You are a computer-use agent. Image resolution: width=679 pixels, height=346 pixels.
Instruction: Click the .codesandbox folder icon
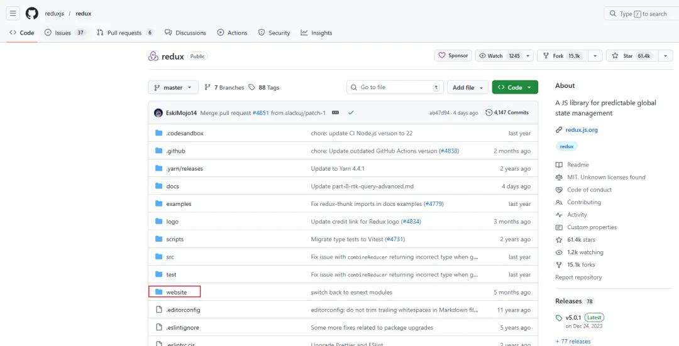(x=158, y=133)
